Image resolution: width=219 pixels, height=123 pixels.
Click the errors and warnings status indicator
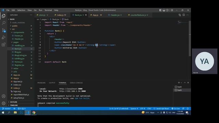click(x=22, y=109)
